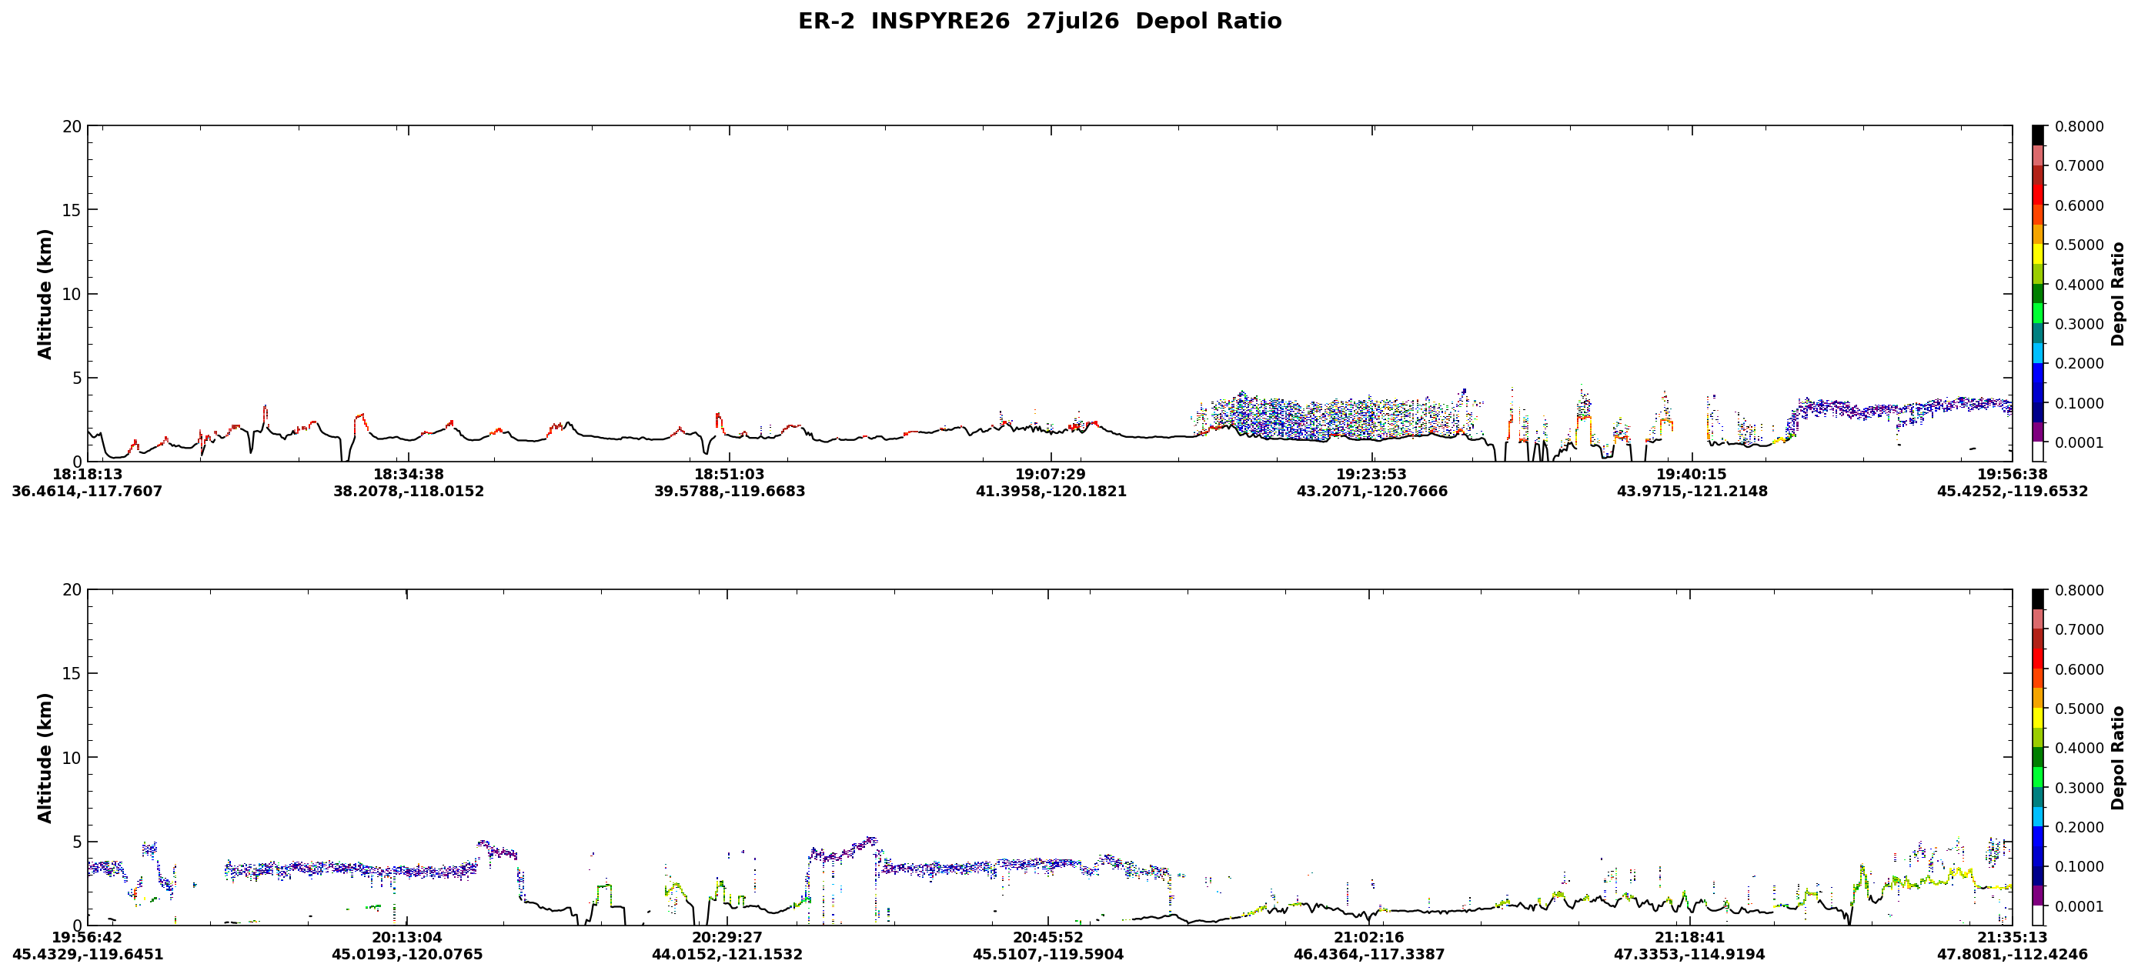This screenshot has width=2138, height=974.
Task: Select the 19:07:29 time tick label
Action: coord(1051,475)
